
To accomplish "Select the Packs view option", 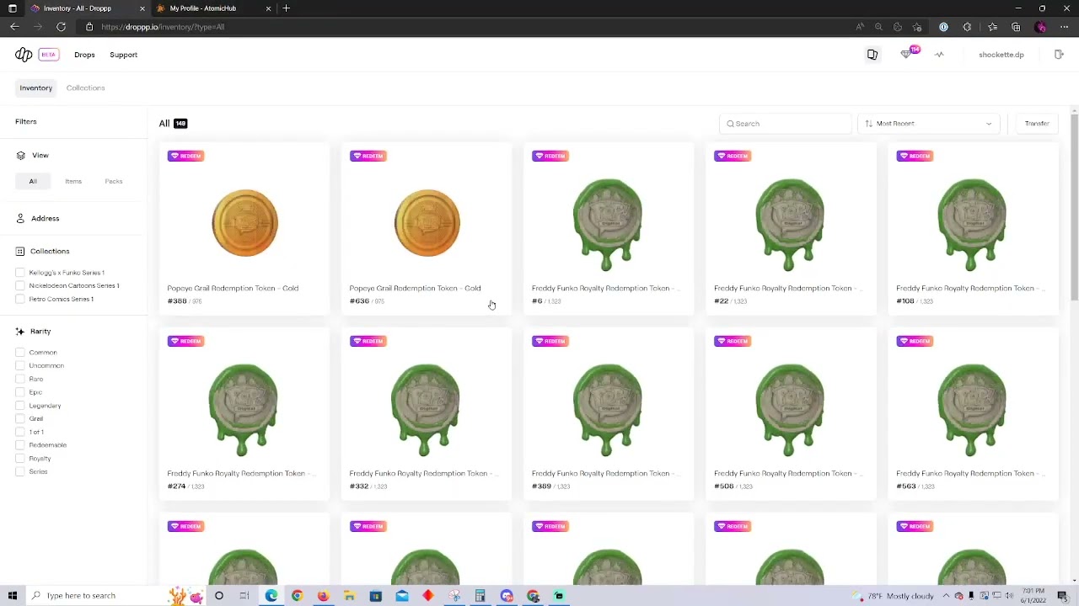I will pyautogui.click(x=114, y=181).
